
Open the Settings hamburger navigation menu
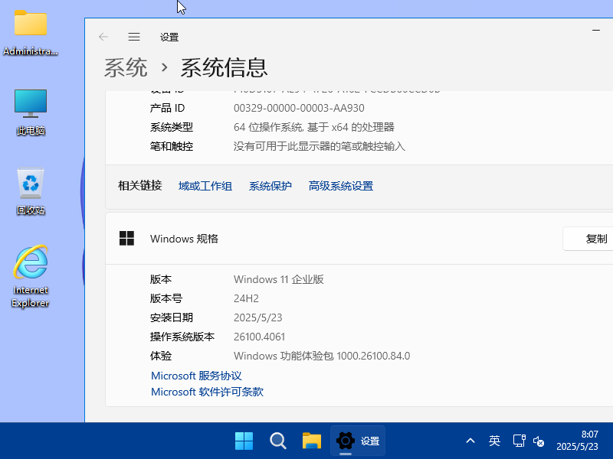coord(134,37)
